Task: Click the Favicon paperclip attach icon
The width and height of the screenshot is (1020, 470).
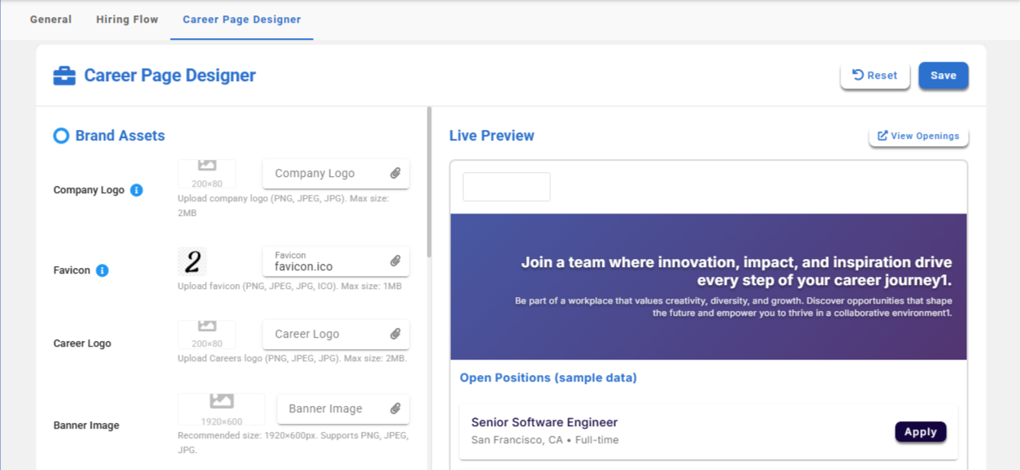Action: 395,261
